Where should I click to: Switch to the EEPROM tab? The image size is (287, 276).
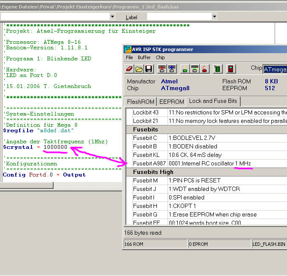(x=171, y=102)
